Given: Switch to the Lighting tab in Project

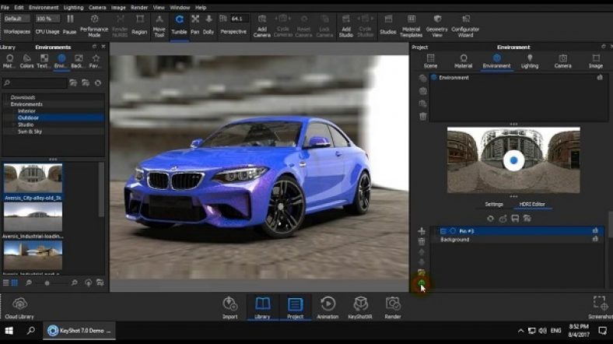Looking at the screenshot, I should pos(529,61).
